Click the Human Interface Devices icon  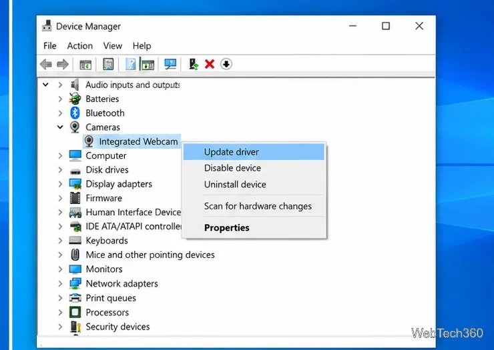75,213
